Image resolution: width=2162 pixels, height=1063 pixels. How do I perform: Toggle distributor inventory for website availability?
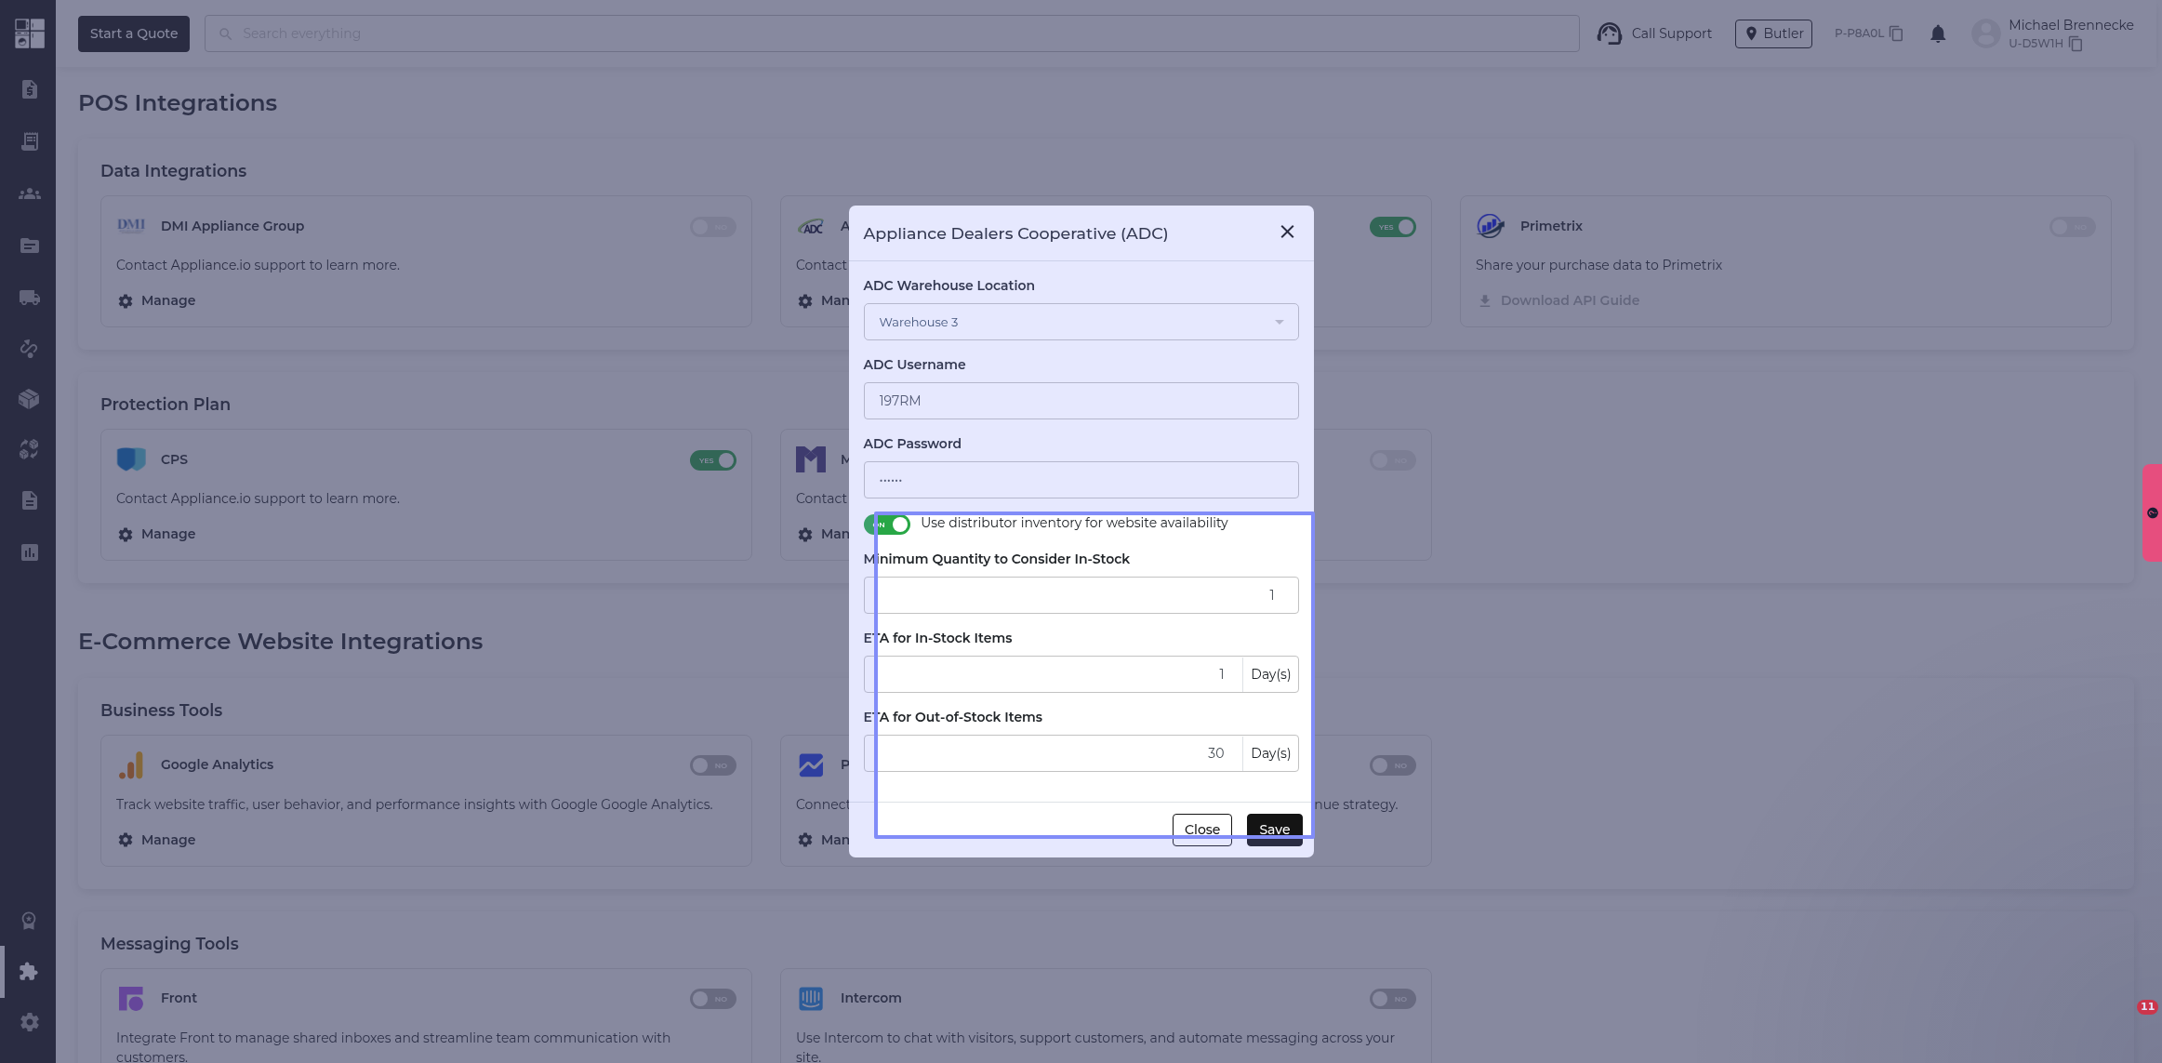tap(887, 525)
